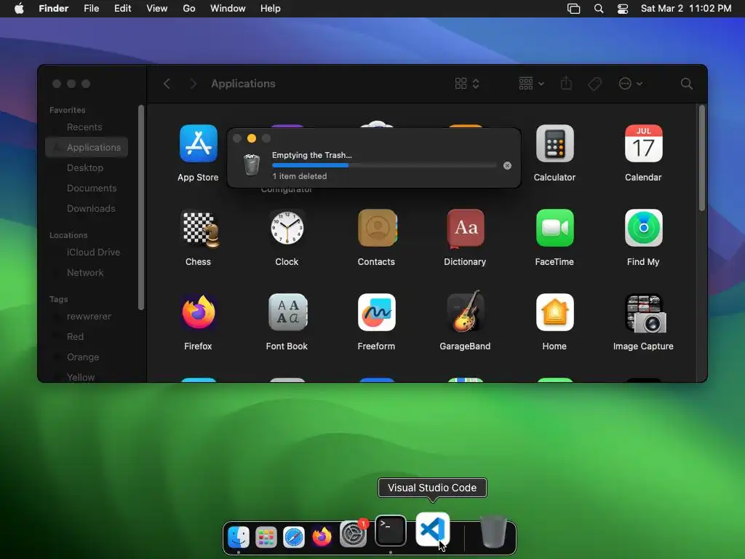This screenshot has height=559, width=745.
Task: Click the Applications content scrollbar
Action: [702, 158]
